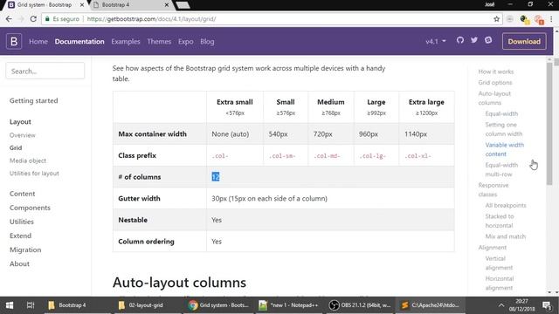Open the notification center icon
This screenshot has width=559, height=314.
547,305
